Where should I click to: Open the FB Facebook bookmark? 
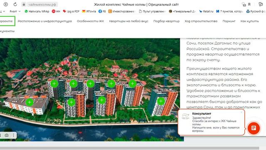[x=102, y=11]
